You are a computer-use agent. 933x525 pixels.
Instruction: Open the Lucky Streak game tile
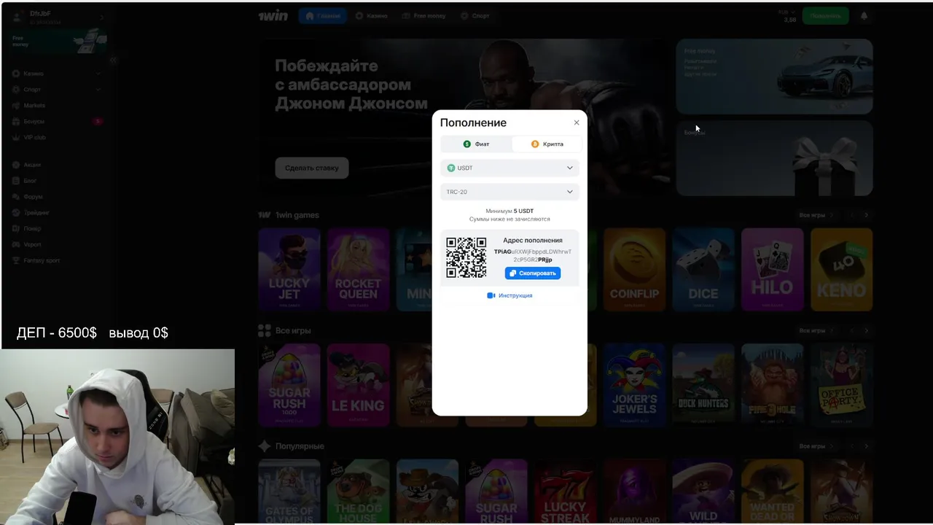click(565, 491)
